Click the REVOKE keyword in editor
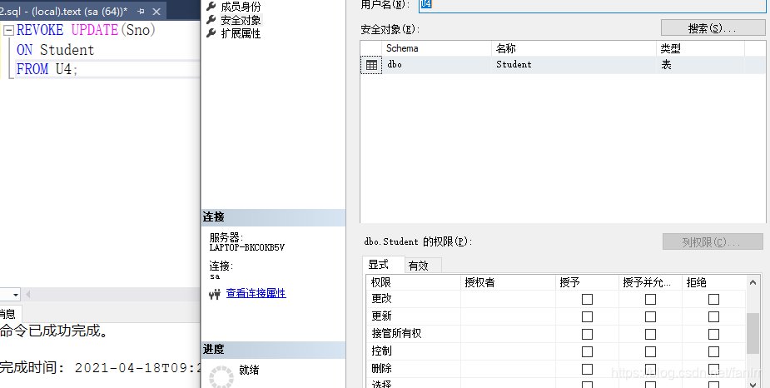Screen dimensions: 770x388 40,30
